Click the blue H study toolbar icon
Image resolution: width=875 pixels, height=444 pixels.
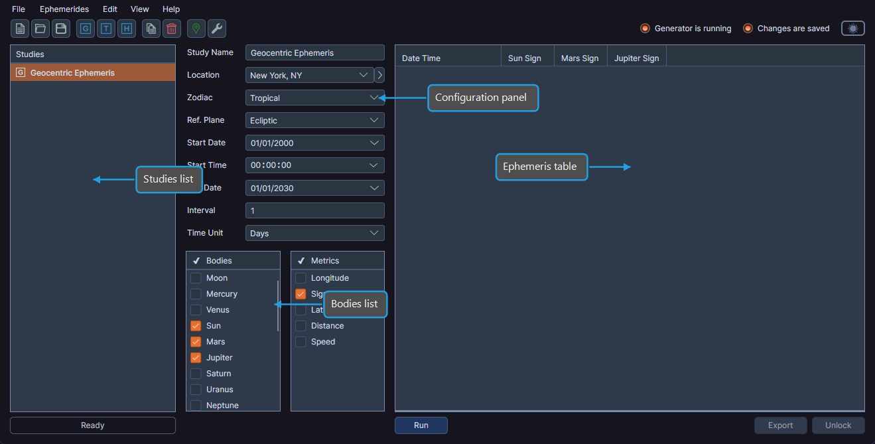click(x=127, y=29)
